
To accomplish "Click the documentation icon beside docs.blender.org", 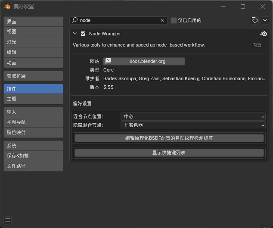I will click(x=108, y=61).
